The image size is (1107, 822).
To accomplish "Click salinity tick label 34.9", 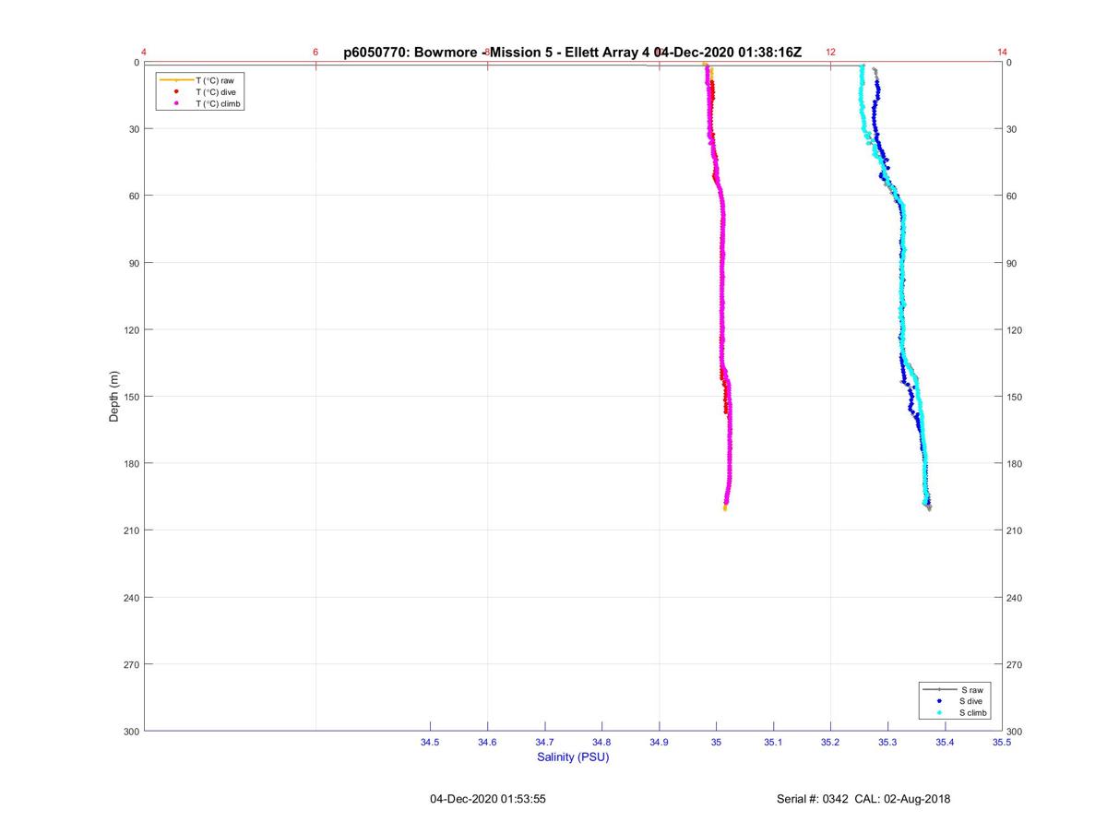I will (659, 742).
